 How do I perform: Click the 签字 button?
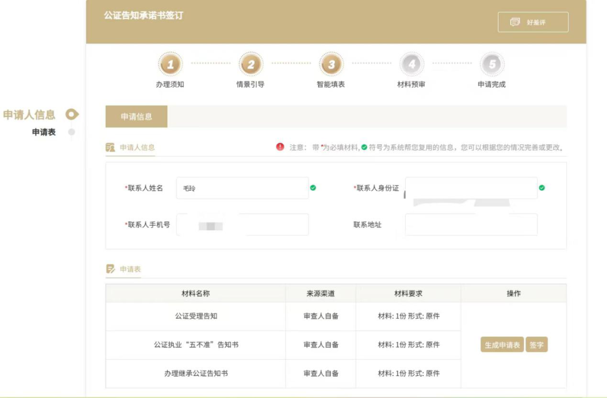pyautogui.click(x=537, y=345)
